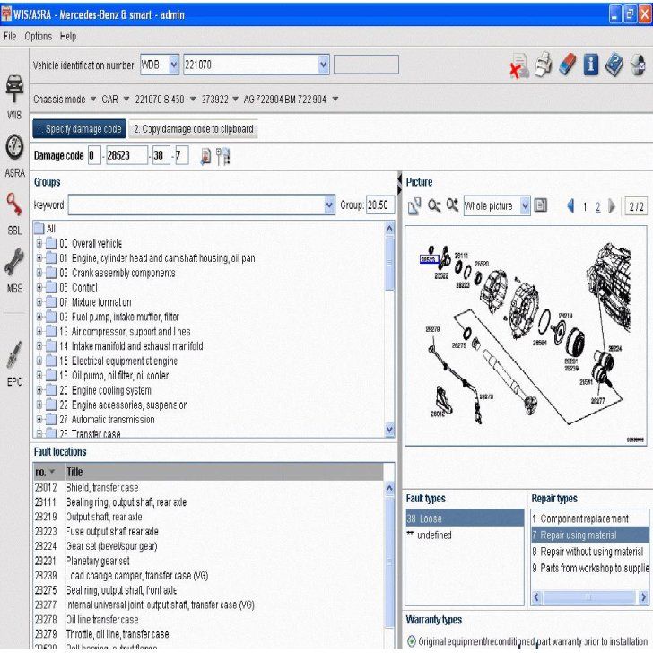
Task: Open the EPC spark plug module
Action: point(14,363)
